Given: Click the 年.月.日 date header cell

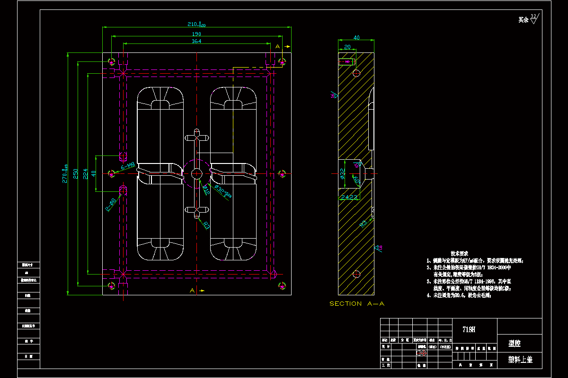Looking at the screenshot, I should point(445,340).
